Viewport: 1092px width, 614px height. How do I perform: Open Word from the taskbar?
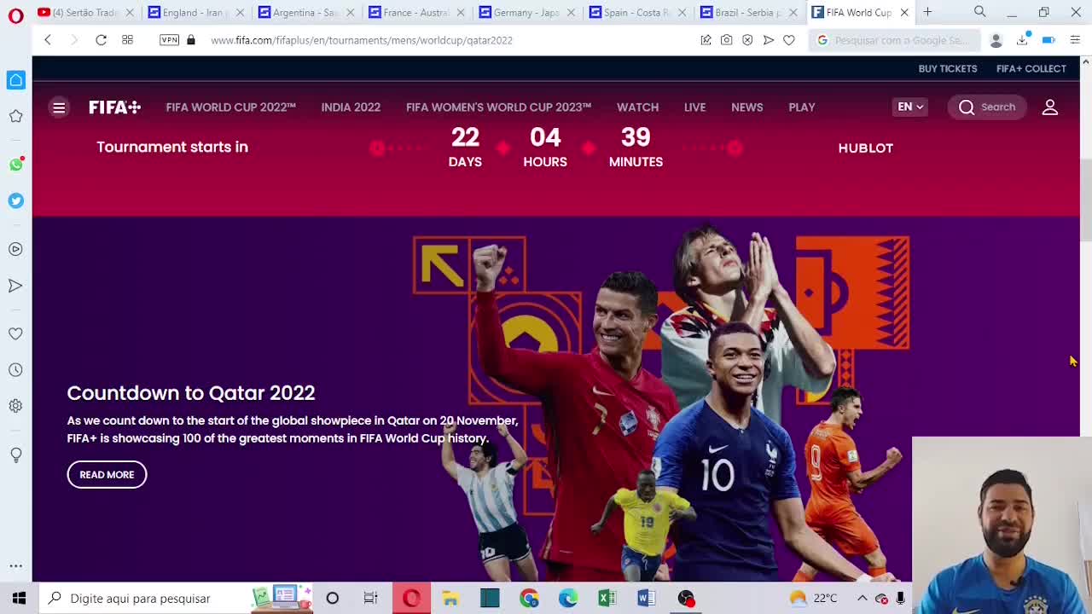[646, 598]
